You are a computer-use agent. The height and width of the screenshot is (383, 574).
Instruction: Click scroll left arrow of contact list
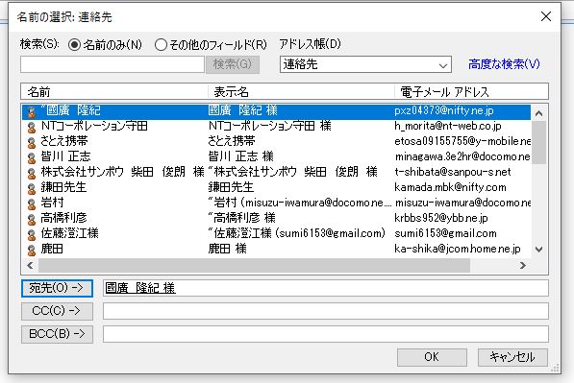30,265
